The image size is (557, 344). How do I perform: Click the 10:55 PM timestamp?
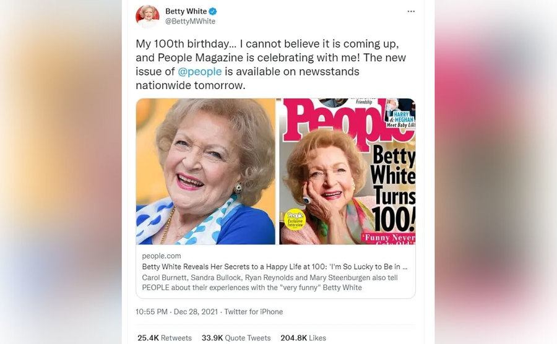(x=151, y=312)
